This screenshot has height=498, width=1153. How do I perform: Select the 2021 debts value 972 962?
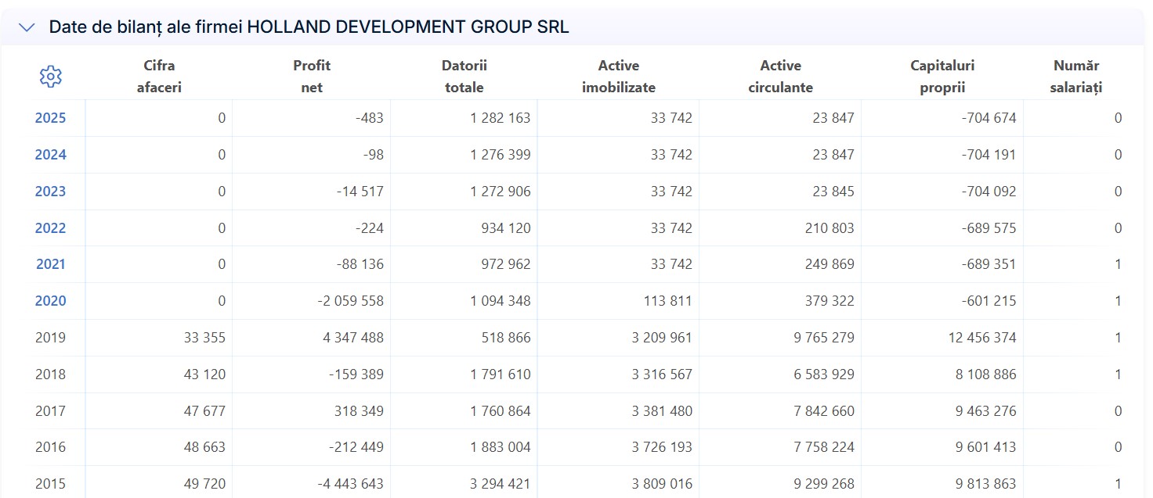coord(506,264)
